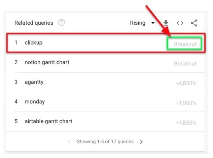Click the Showing 1-5 of 17 queries text

105,142
